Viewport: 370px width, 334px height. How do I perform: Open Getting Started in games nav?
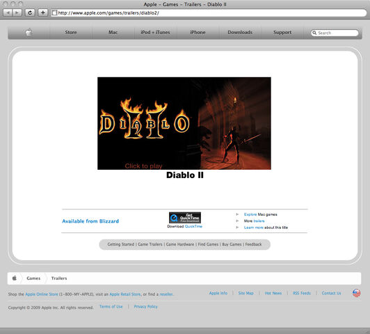[x=121, y=244]
